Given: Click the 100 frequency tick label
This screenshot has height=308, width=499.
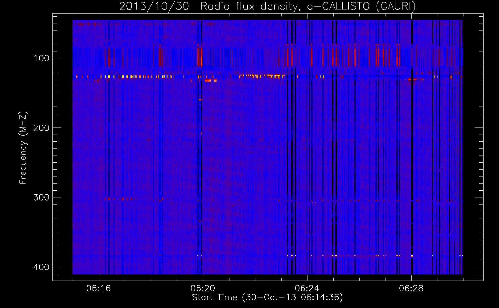Looking at the screenshot, I should point(41,58).
